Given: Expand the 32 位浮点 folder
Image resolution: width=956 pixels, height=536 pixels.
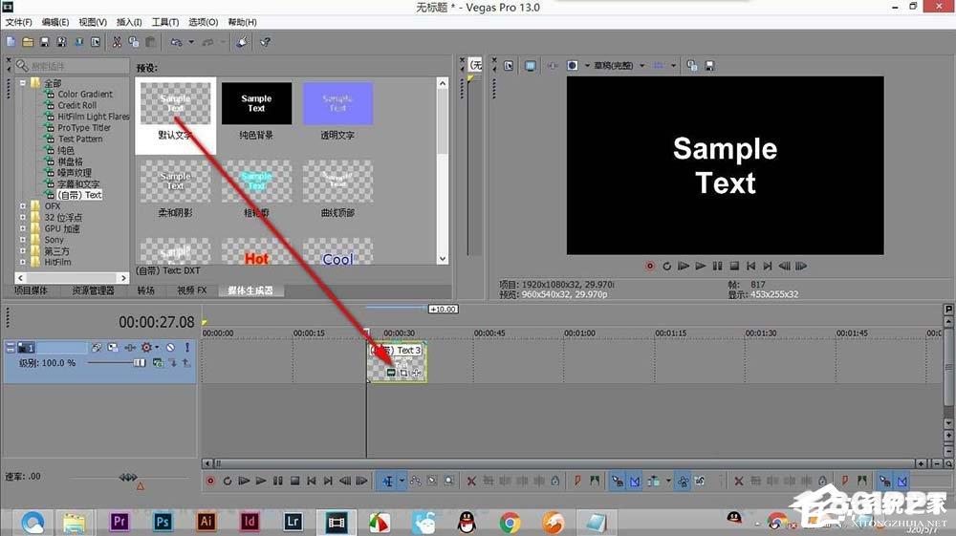Looking at the screenshot, I should [x=23, y=218].
